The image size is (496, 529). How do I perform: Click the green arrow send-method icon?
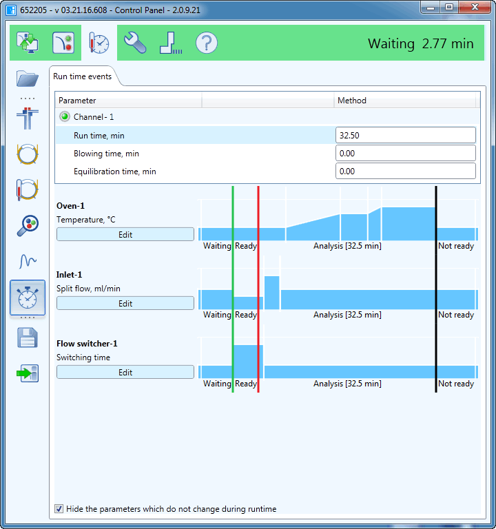point(28,373)
